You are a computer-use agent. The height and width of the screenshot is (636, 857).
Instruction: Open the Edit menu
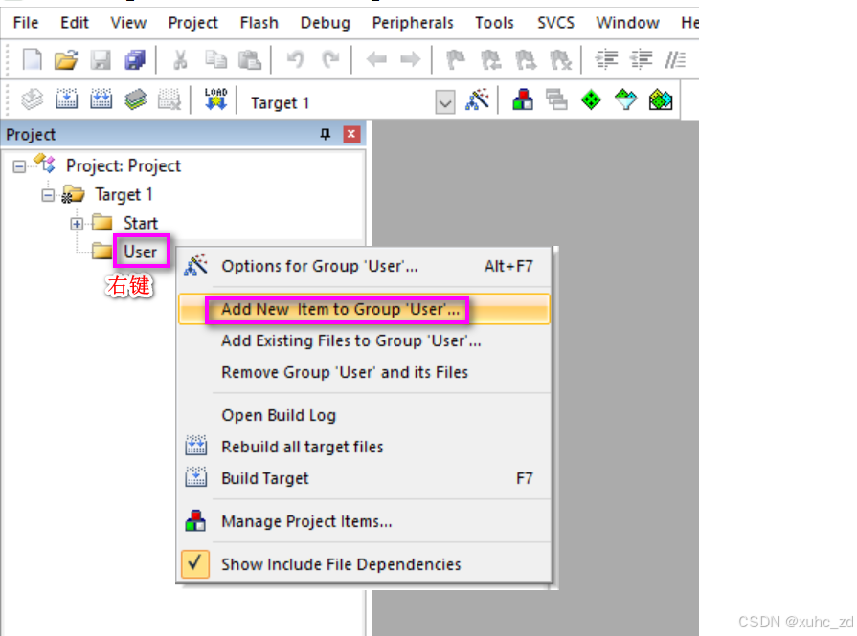tap(75, 23)
